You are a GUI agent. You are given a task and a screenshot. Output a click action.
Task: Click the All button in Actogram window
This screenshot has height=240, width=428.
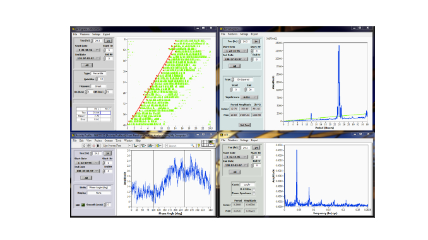click(87, 65)
